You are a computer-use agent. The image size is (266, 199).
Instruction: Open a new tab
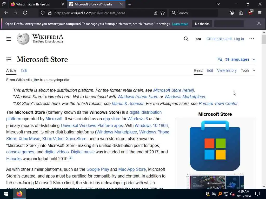click(x=130, y=4)
